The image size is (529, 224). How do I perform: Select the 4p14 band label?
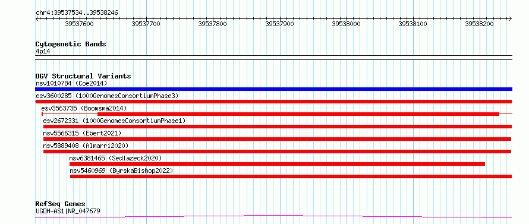pos(43,51)
